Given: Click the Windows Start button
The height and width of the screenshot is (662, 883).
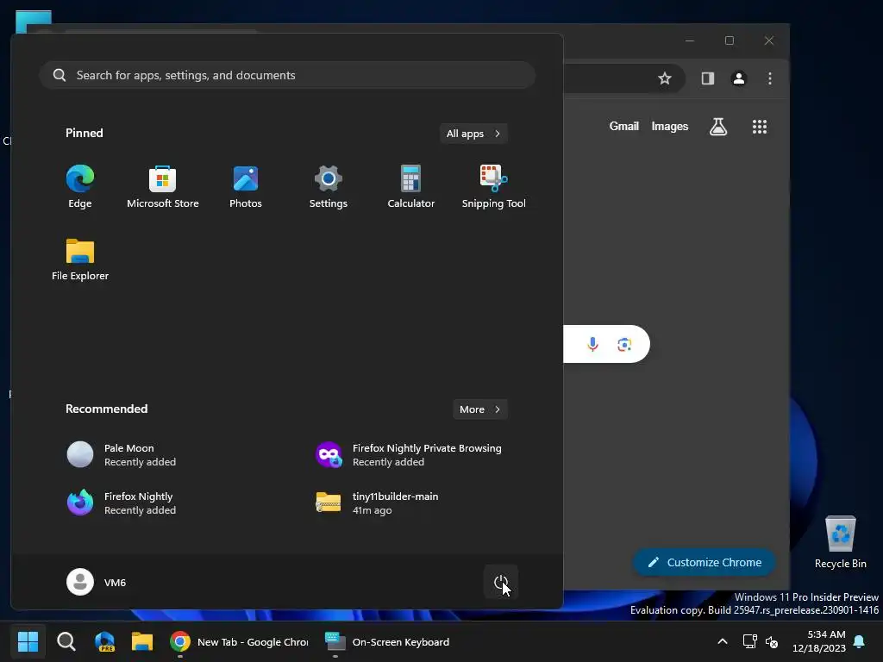Looking at the screenshot, I should click(28, 641).
